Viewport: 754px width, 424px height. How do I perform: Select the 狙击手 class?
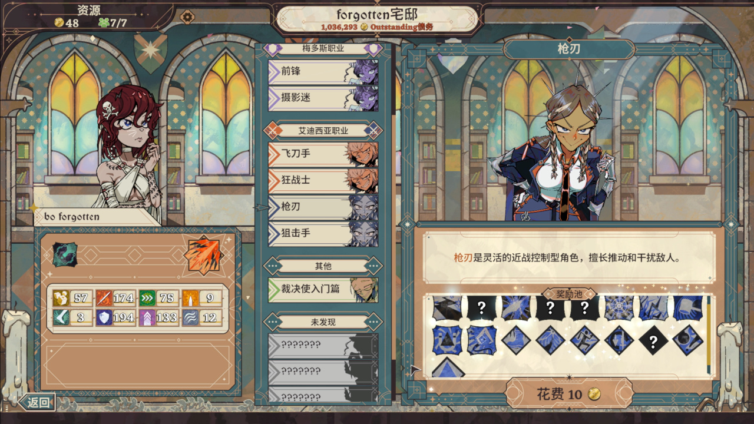pos(323,233)
